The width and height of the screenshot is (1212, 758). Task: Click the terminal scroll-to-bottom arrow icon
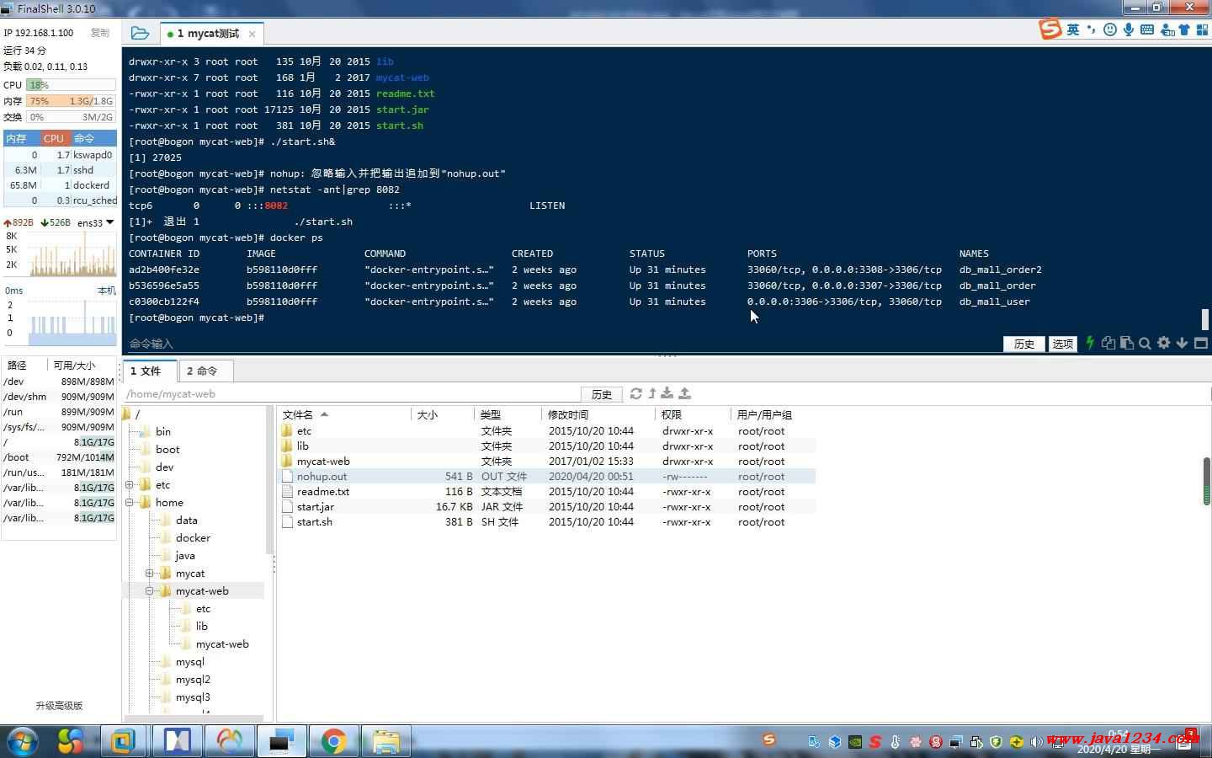pyautogui.click(x=1182, y=343)
